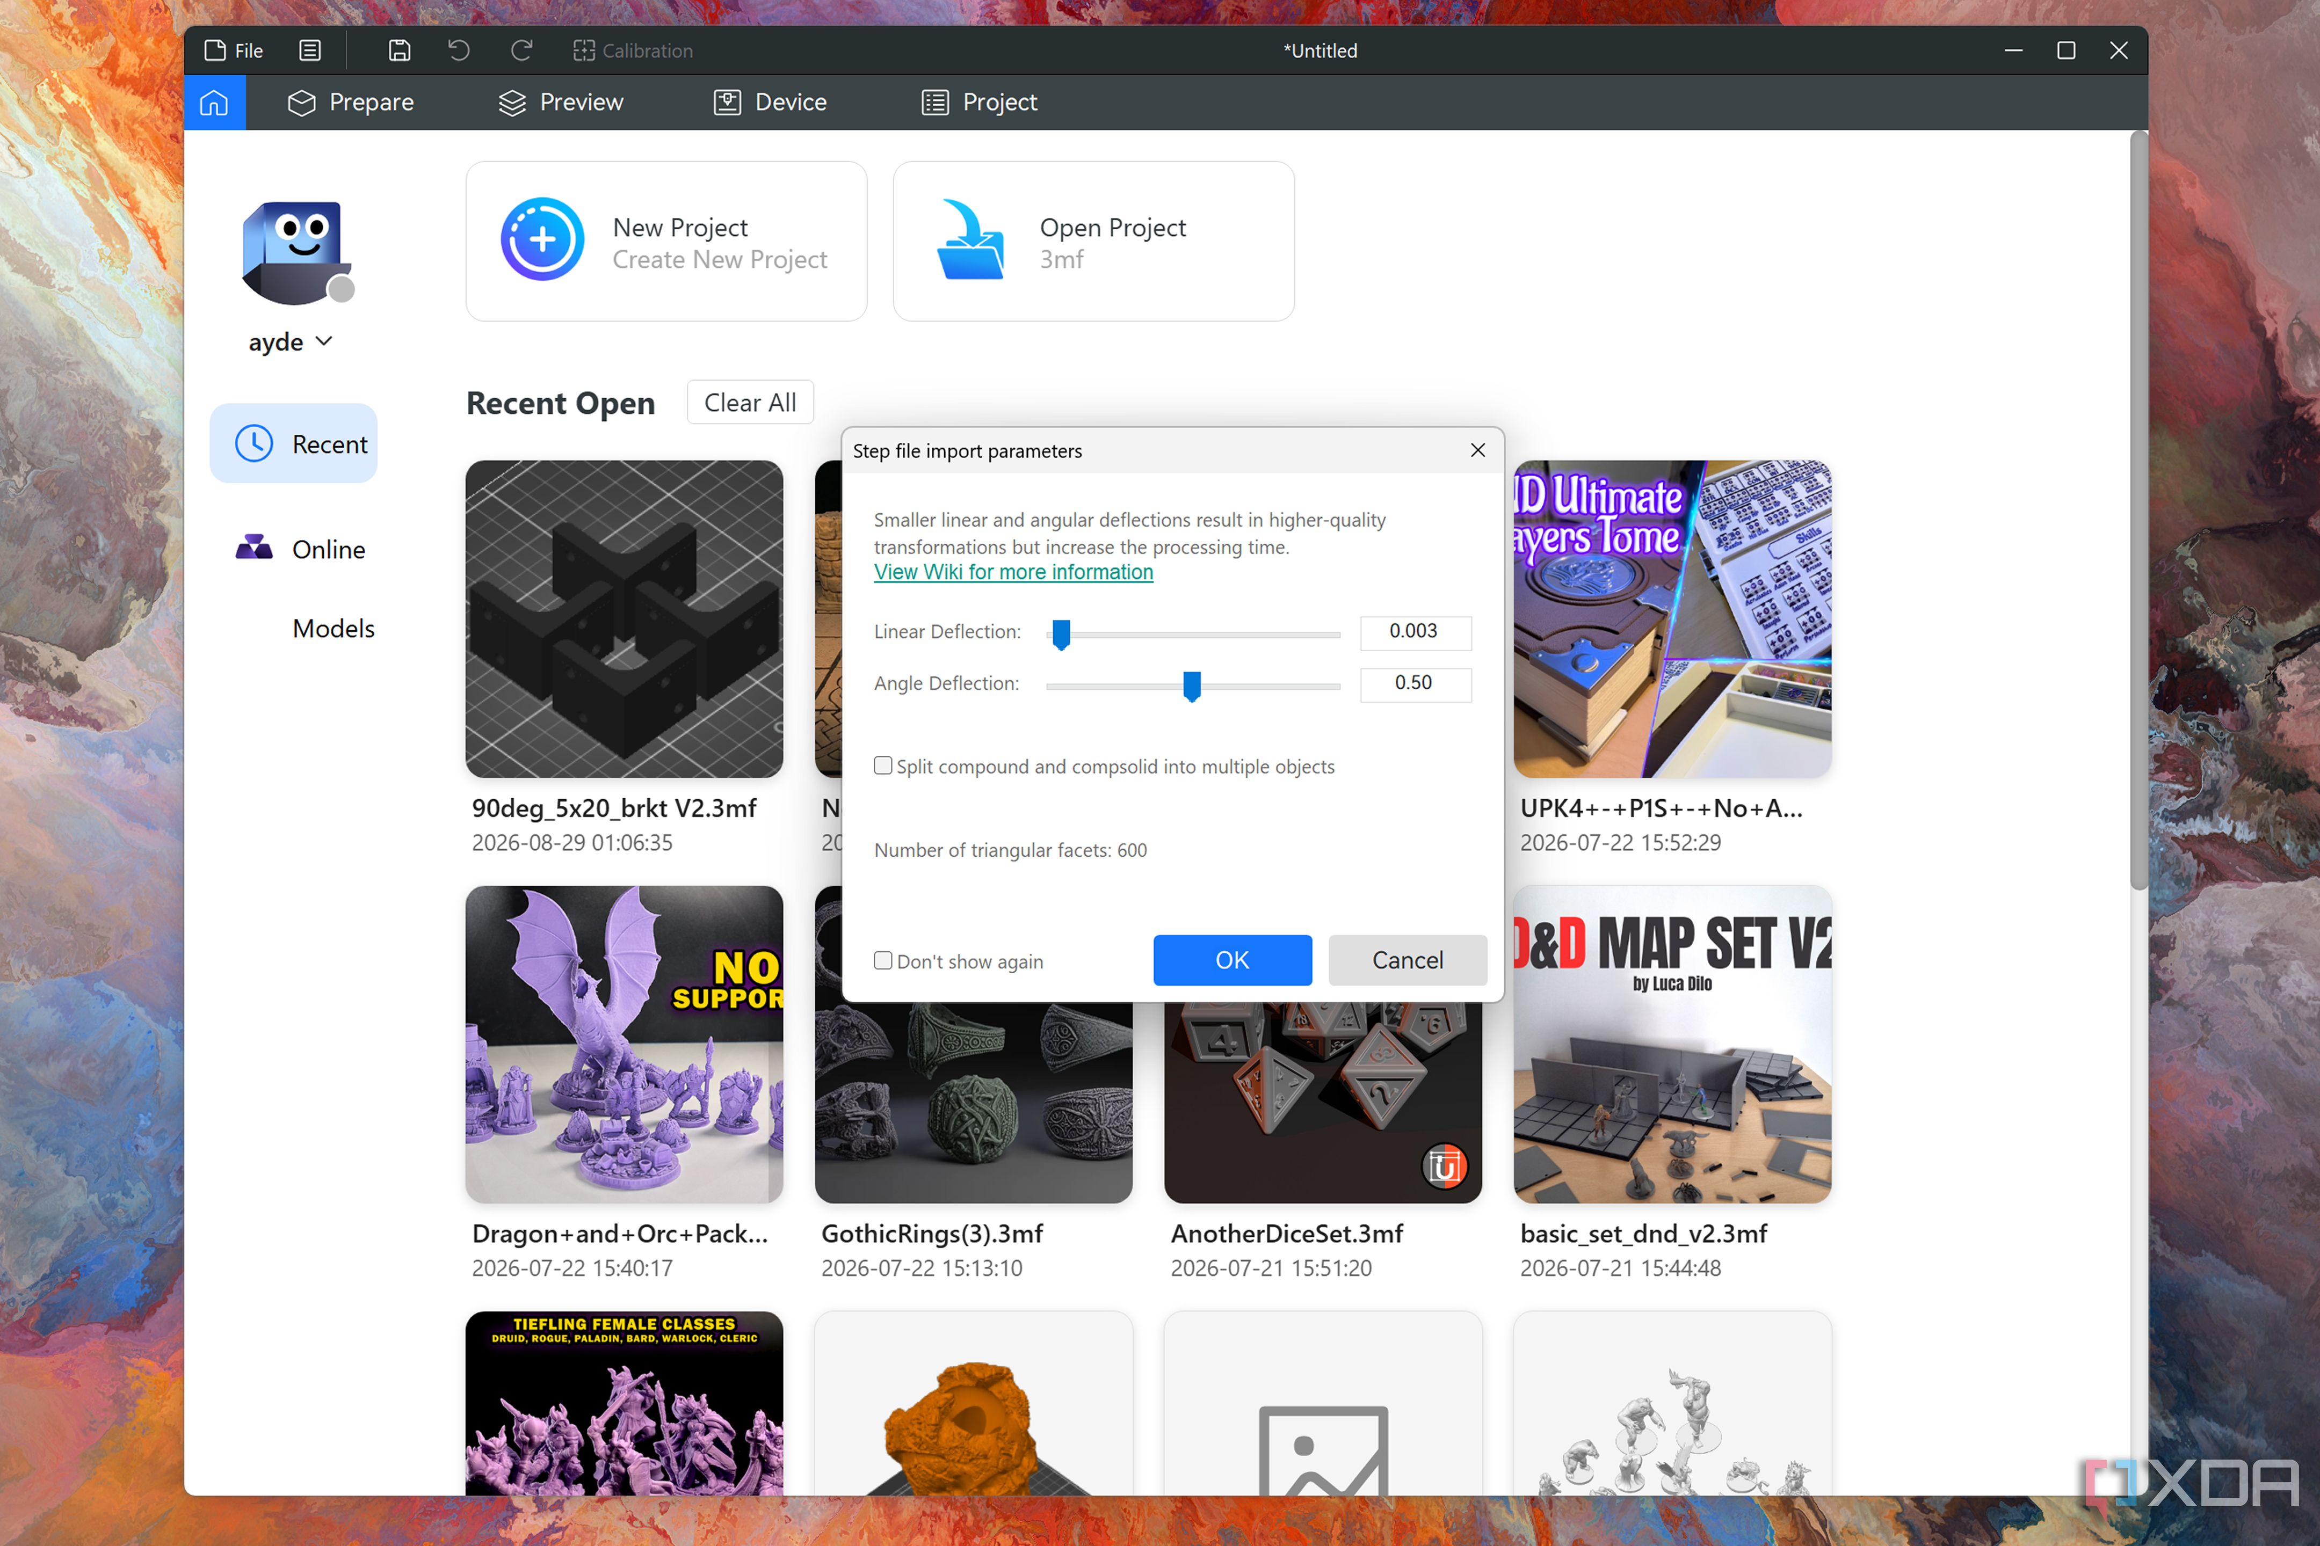This screenshot has height=1546, width=2320.
Task: Expand the ayde account dropdown
Action: click(x=290, y=342)
